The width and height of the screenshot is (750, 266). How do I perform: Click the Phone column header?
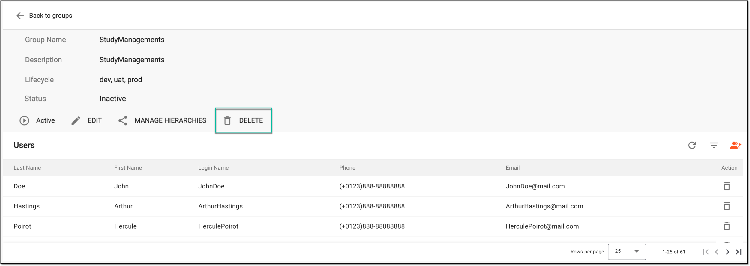[x=347, y=168]
